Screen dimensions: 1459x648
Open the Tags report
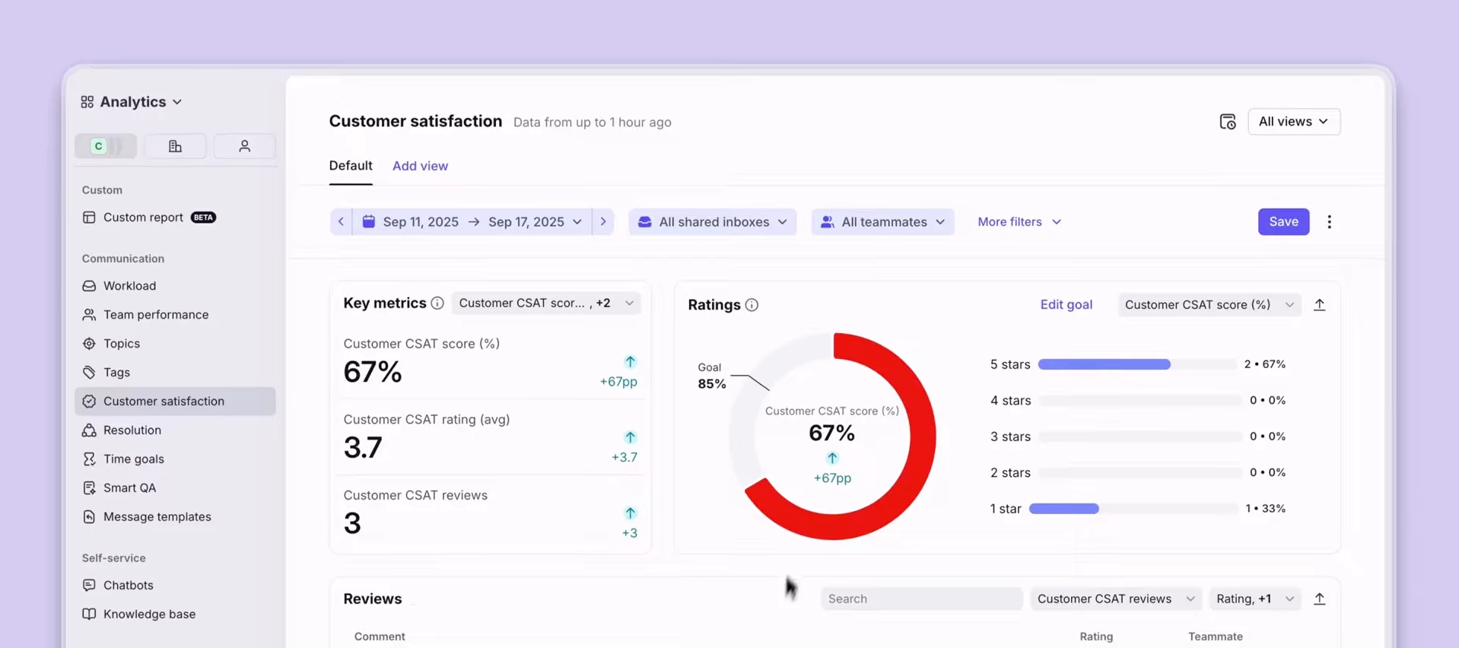(175, 373)
